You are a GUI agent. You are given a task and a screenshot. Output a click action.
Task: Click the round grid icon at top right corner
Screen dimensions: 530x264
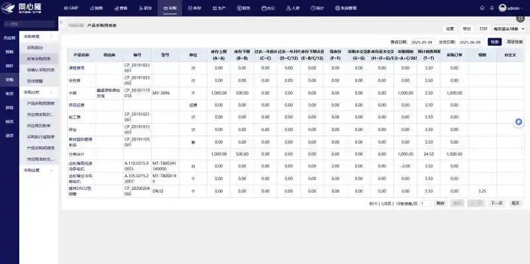coord(521,19)
